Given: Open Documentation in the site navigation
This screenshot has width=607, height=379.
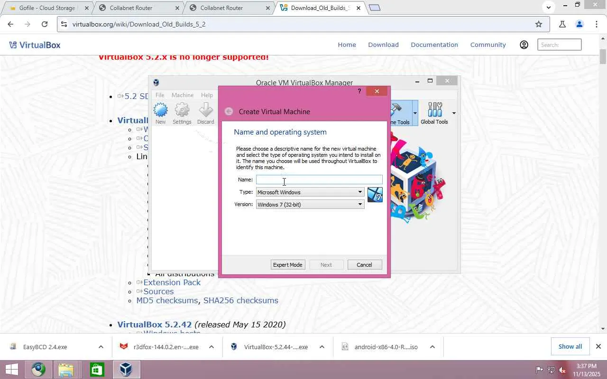Looking at the screenshot, I should [x=434, y=45].
